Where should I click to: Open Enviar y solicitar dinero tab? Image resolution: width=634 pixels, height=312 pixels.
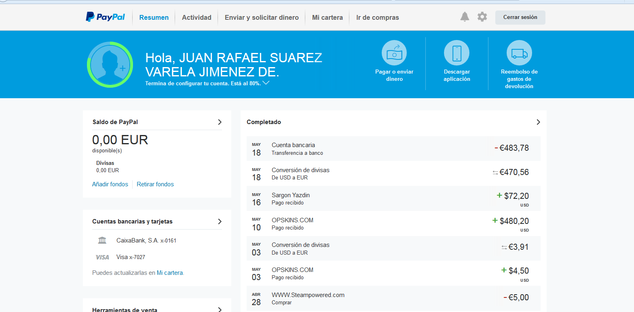pyautogui.click(x=262, y=17)
